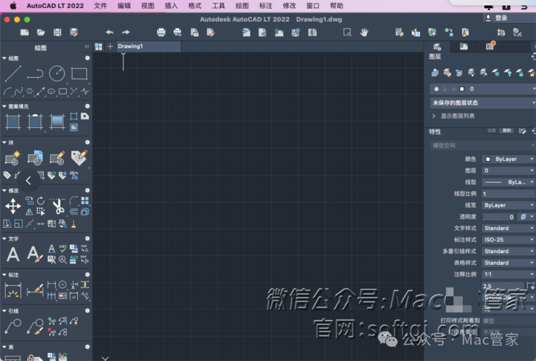The height and width of the screenshot is (361, 536).
Task: Open the 绘图 section settings gear
Action: coord(87,58)
